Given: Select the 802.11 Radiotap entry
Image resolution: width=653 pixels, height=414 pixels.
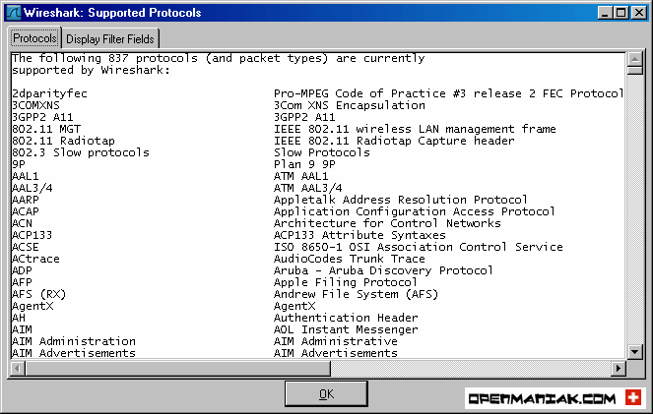Looking at the screenshot, I should (x=63, y=141).
